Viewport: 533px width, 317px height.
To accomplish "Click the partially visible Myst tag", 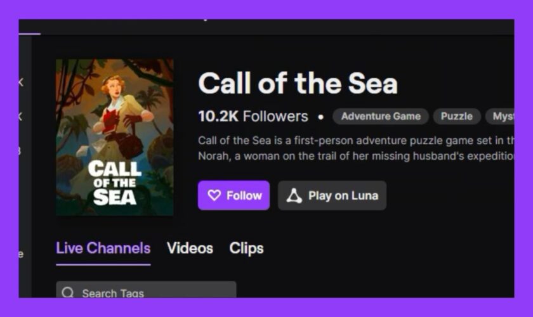I will (501, 116).
